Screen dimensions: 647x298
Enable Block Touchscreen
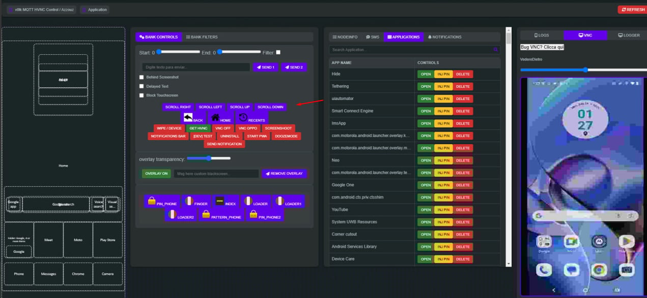click(141, 95)
